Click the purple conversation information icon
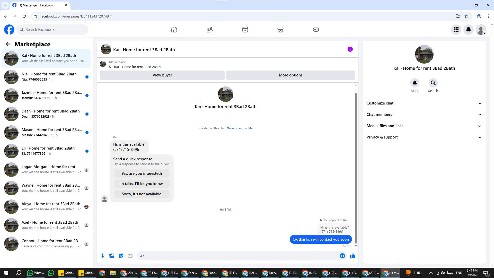Screen dimensions: 494x278 click(x=350, y=49)
